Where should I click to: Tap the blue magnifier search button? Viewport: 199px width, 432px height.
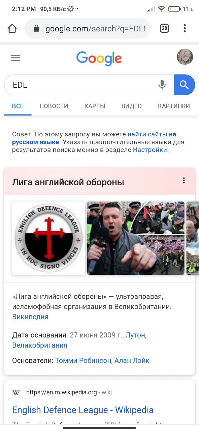(184, 85)
